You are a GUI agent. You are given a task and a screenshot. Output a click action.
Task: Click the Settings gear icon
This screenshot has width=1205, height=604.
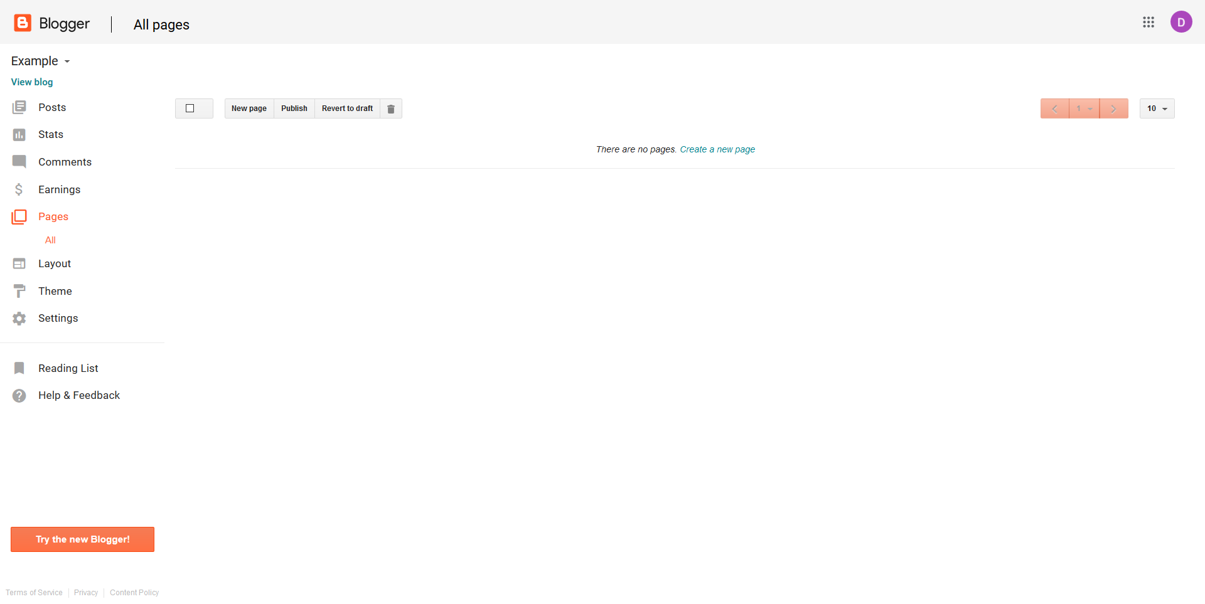pos(19,319)
